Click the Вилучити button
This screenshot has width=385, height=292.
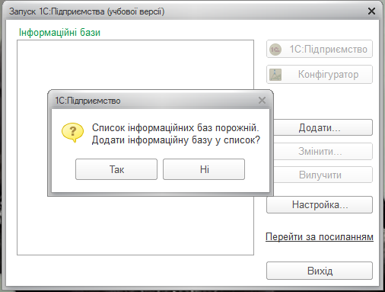coord(323,175)
